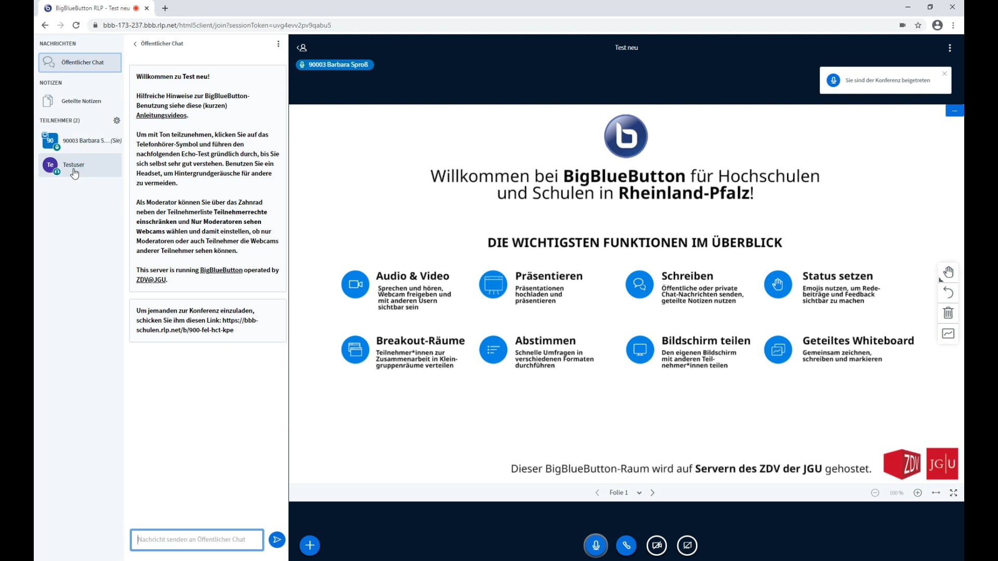Click Audio & Video camera icon on slide
Image resolution: width=998 pixels, height=561 pixels.
356,285
